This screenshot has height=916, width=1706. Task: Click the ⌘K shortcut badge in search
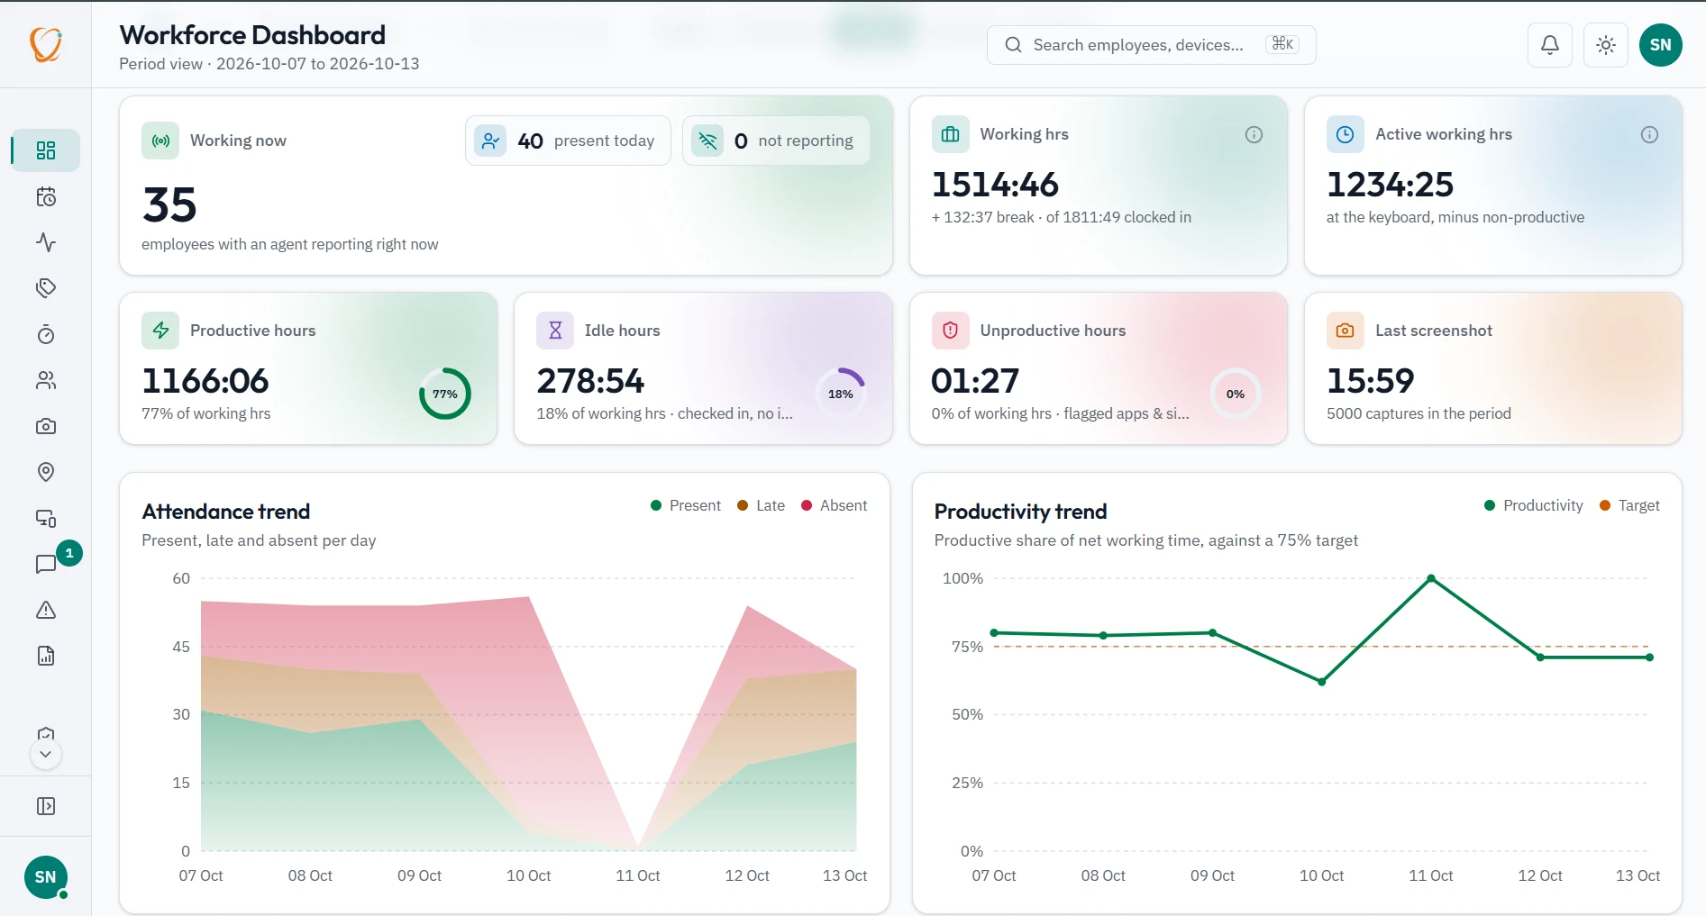[1282, 44]
